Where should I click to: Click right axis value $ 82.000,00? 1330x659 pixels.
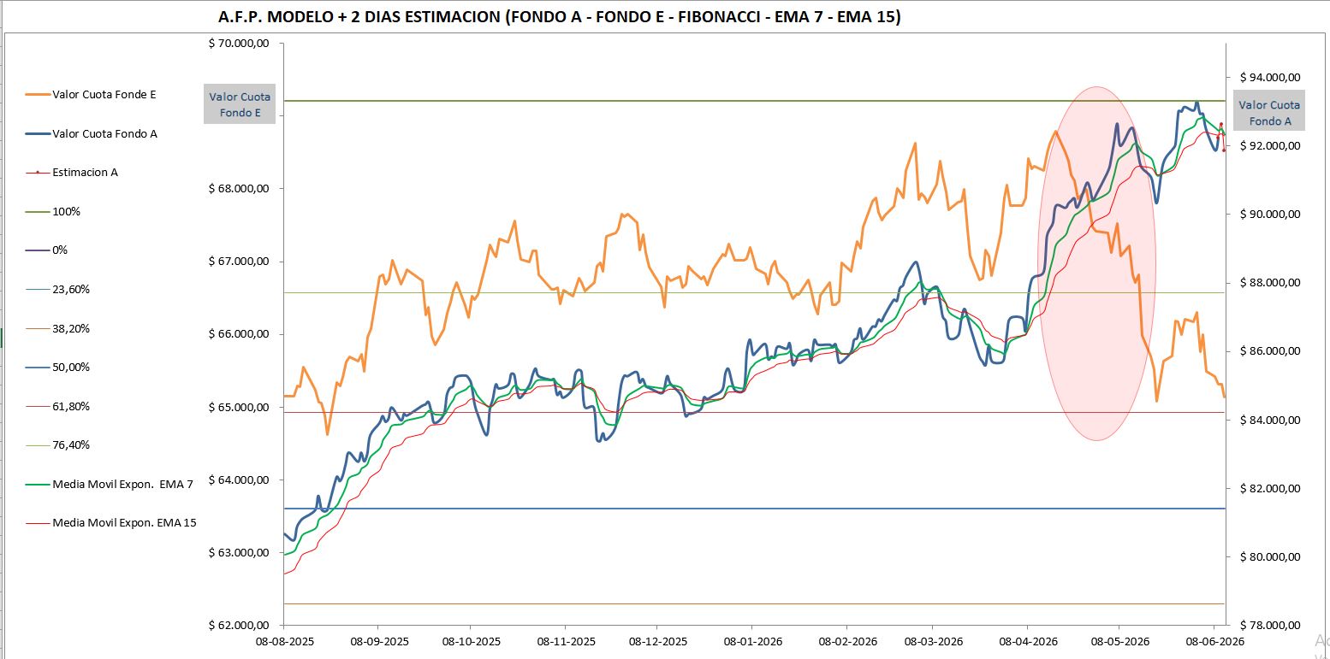pos(1270,488)
